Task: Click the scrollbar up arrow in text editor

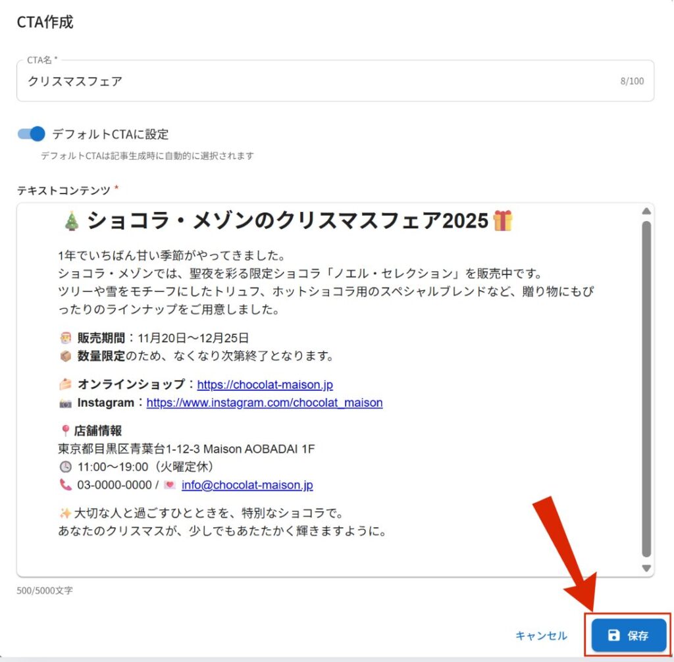Action: 646,211
